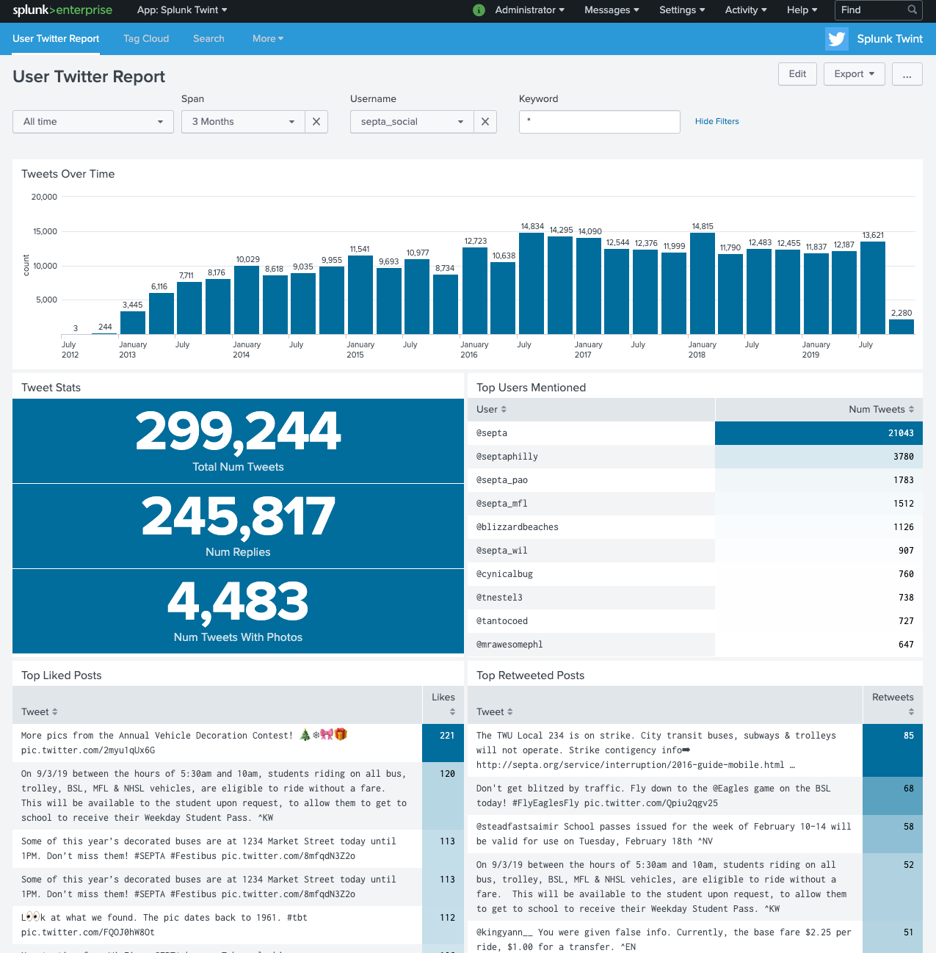Click the 14,834 bar in chart
Viewport: 936px width, 953px height.
click(532, 283)
